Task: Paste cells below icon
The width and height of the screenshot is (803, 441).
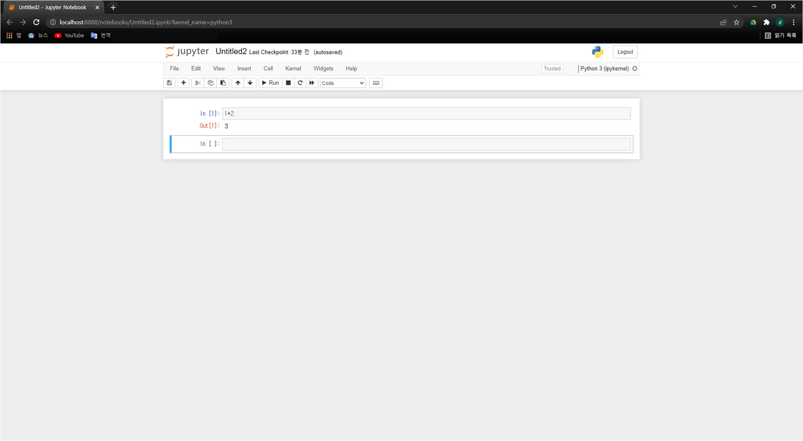Action: tap(223, 83)
